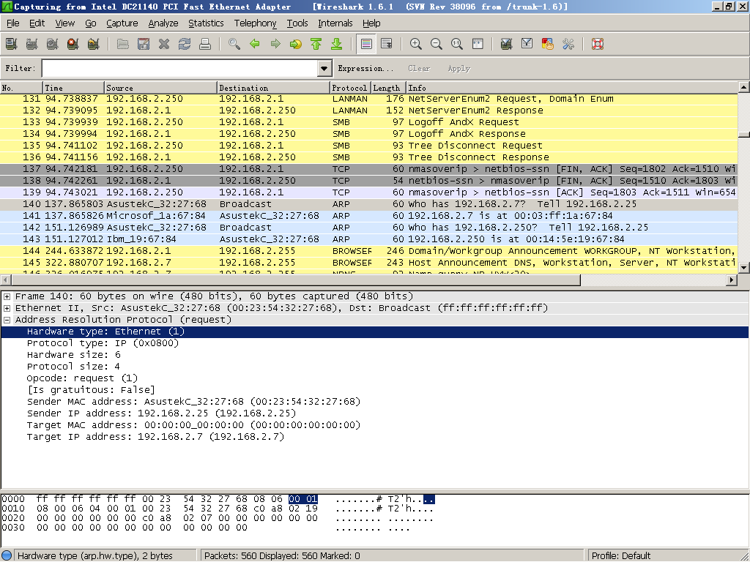Click the Save capture file icon
The image size is (750, 562).
click(144, 44)
